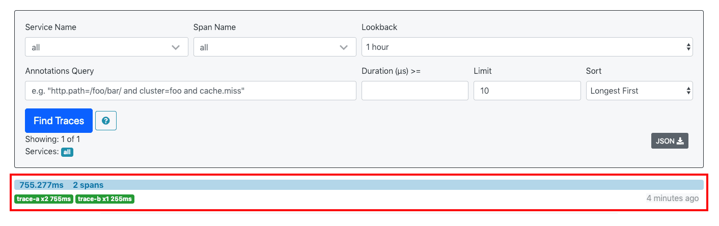Click the trace-a x2 755ms tag
719x226 pixels.
pyautogui.click(x=44, y=199)
